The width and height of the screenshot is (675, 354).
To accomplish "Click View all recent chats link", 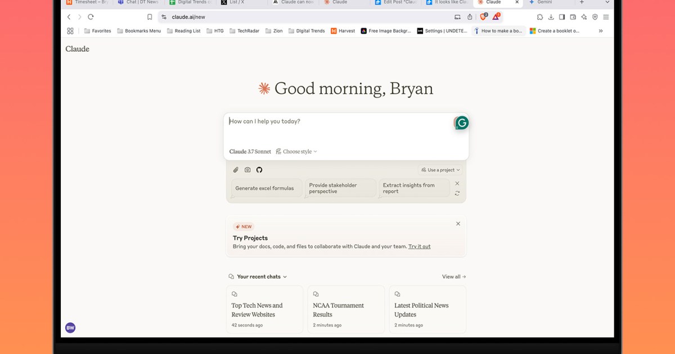I will point(454,276).
